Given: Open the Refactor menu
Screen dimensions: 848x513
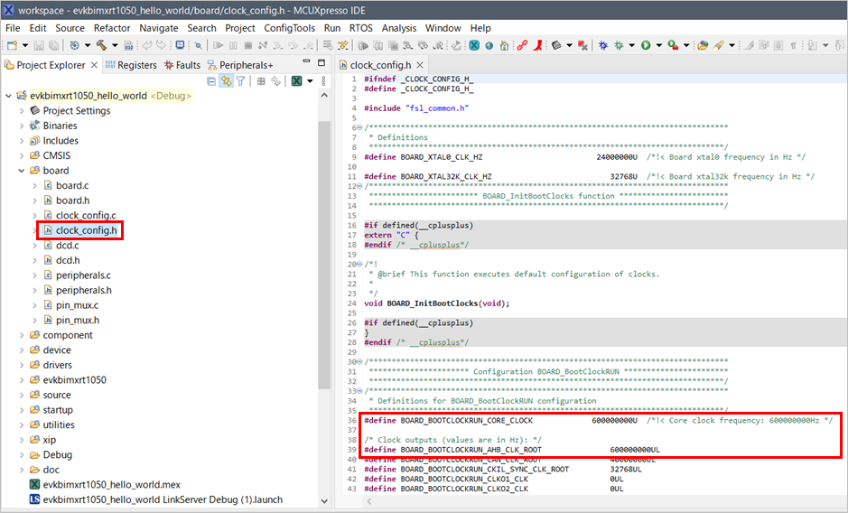Looking at the screenshot, I should pyautogui.click(x=112, y=28).
